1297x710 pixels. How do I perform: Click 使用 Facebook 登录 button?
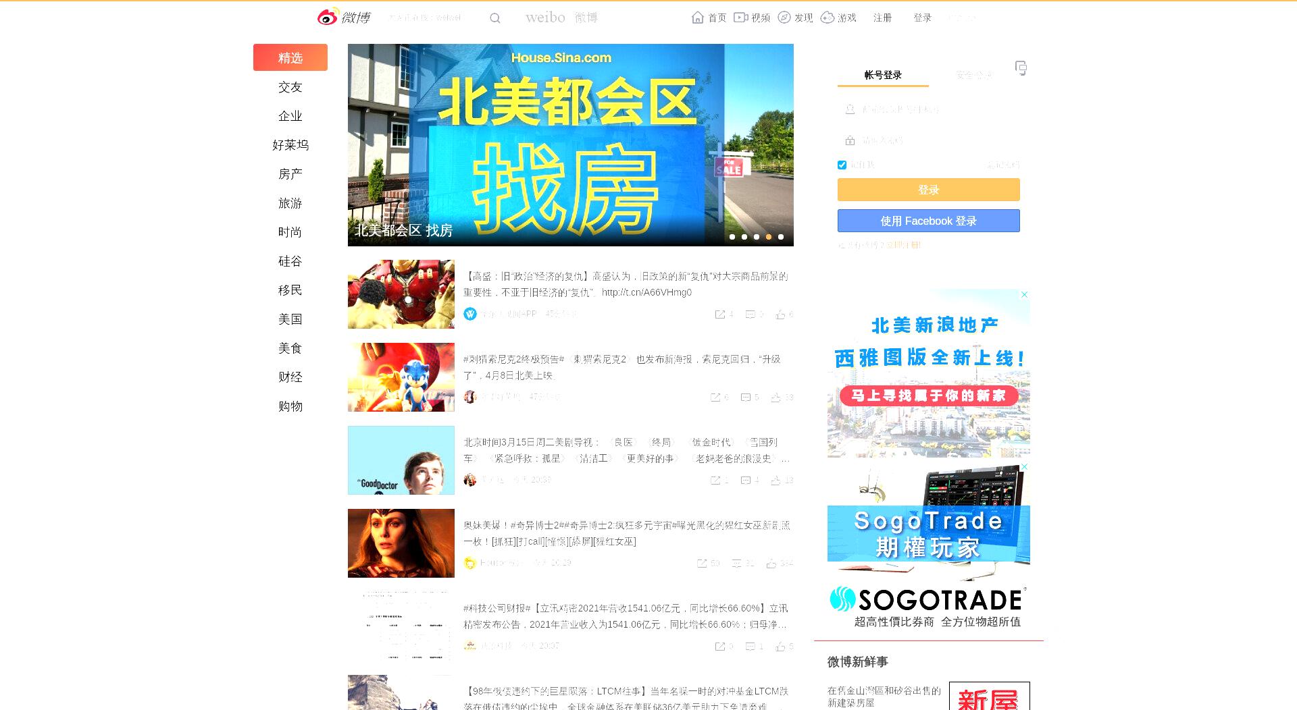coord(929,221)
